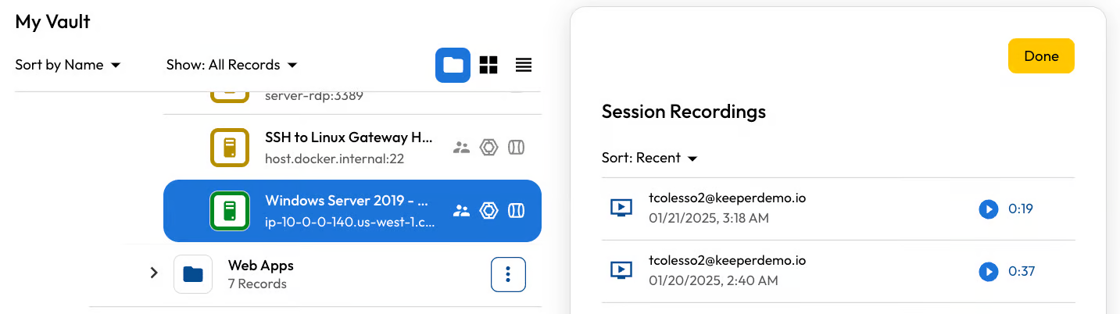Click the shared users icon on SSH record
This screenshot has width=1120, height=314.
462,148
